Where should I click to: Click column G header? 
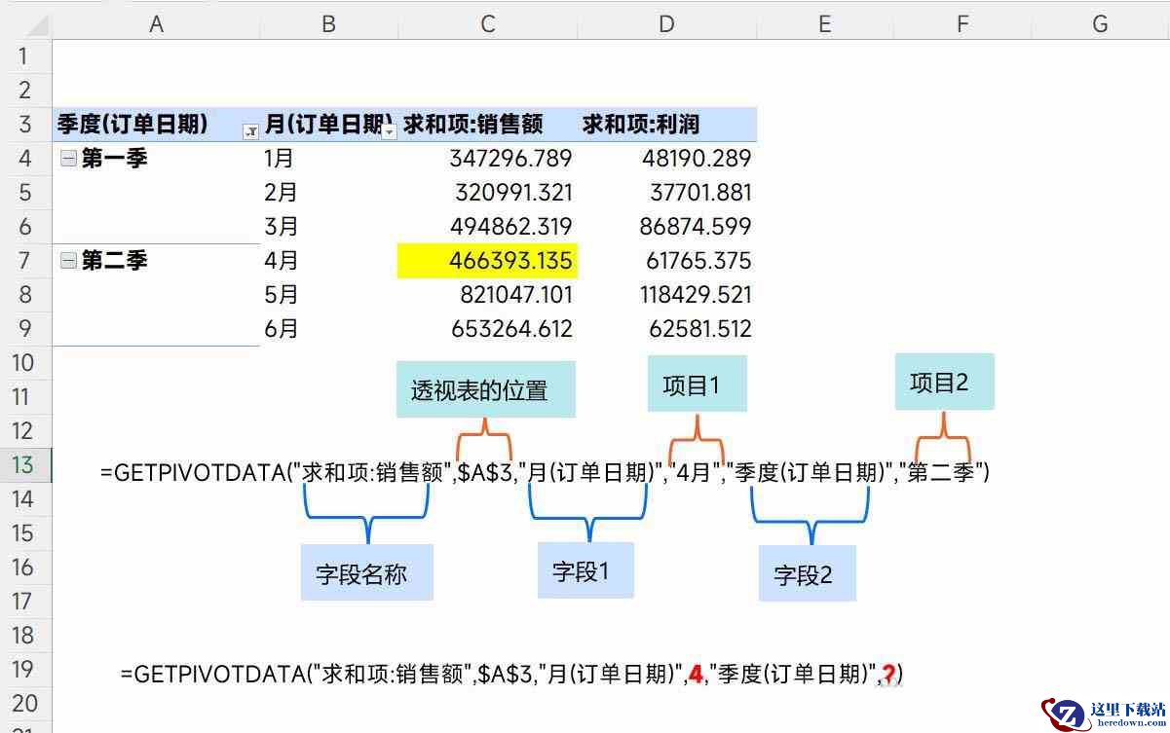point(1100,24)
